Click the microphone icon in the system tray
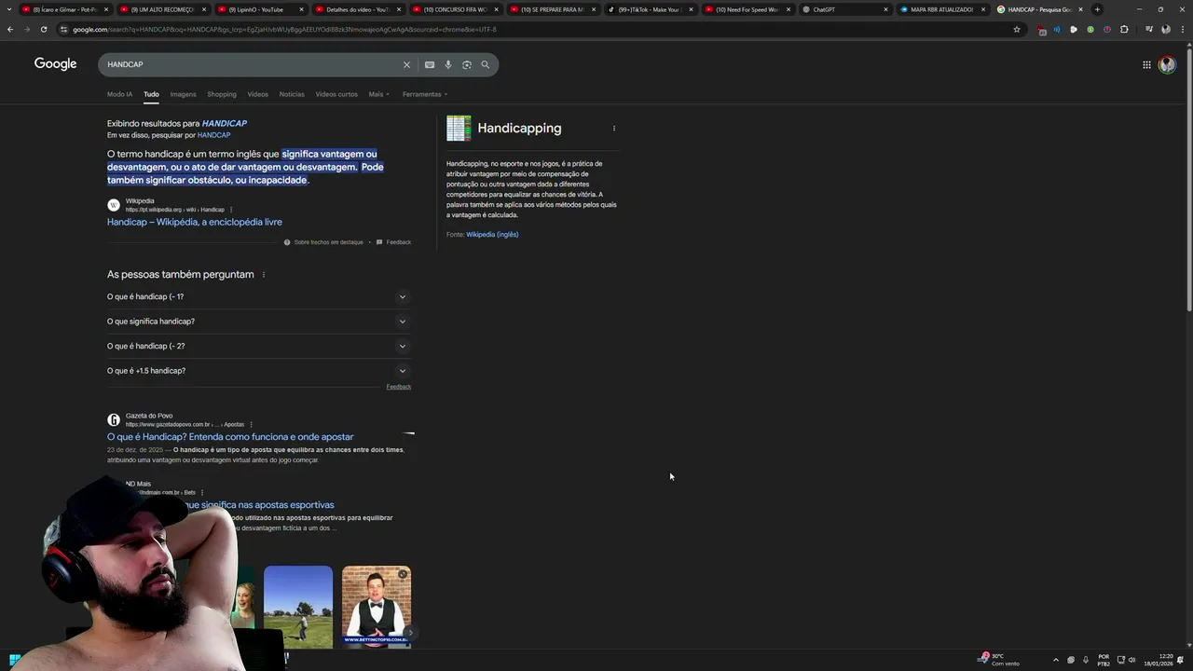This screenshot has height=671, width=1193. tap(1086, 660)
